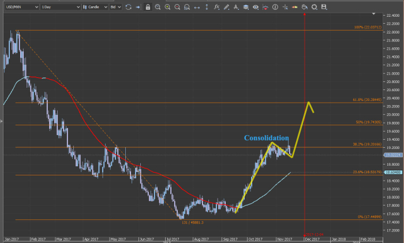Viewport: 404px width, 243px height.
Task: Select the pencil drawing tools icon
Action: 226,7
